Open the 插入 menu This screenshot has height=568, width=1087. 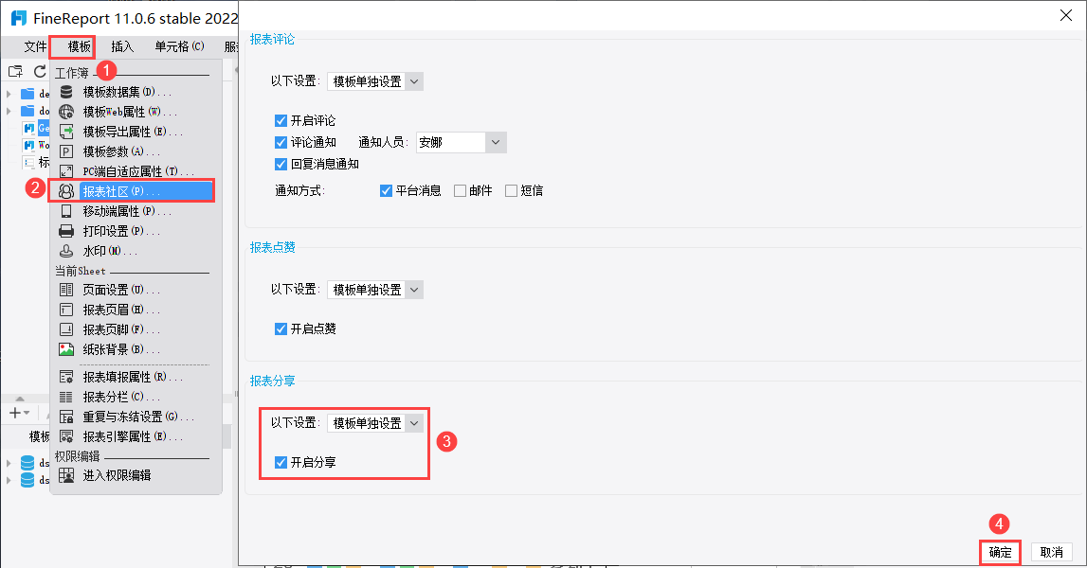[122, 46]
